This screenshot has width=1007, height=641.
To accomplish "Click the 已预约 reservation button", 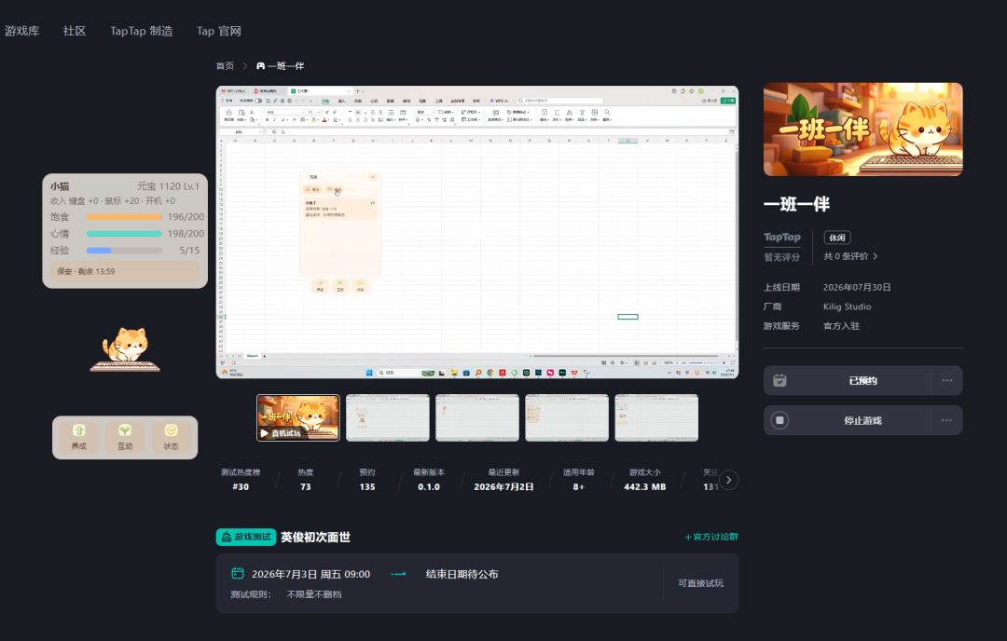I will [862, 380].
